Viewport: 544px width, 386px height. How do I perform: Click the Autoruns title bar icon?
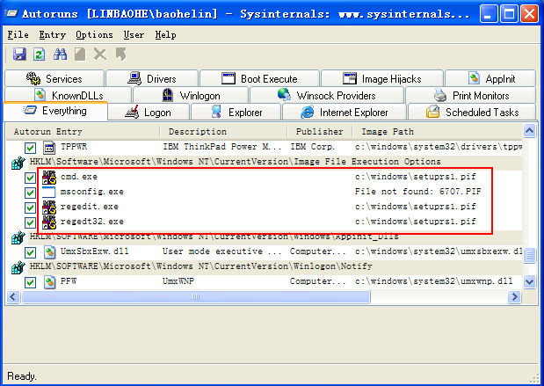coord(11,13)
